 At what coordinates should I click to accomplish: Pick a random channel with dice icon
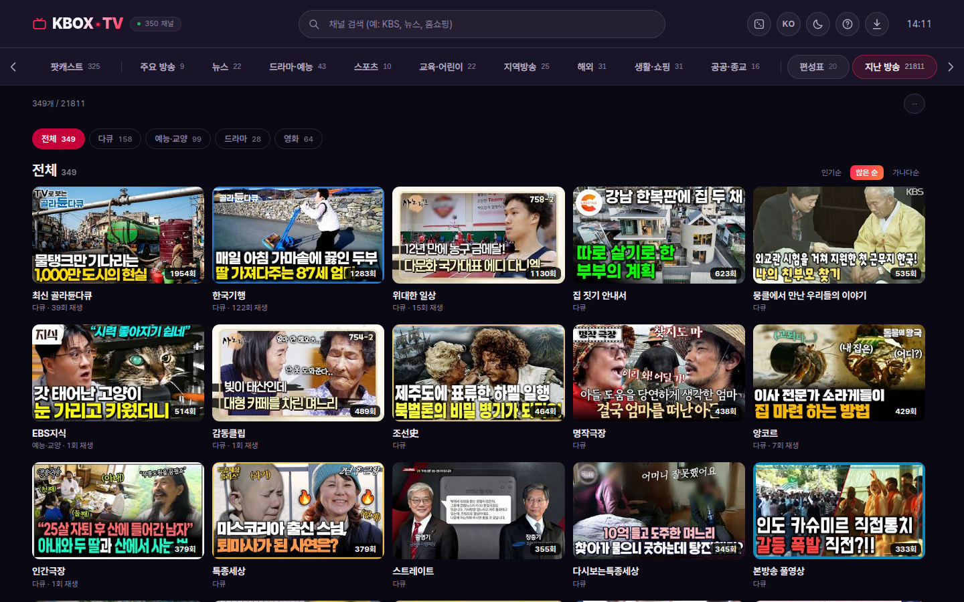coord(759,24)
